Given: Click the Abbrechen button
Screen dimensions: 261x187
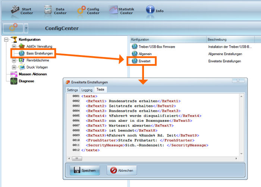Looking at the screenshot, I should coord(122,171).
